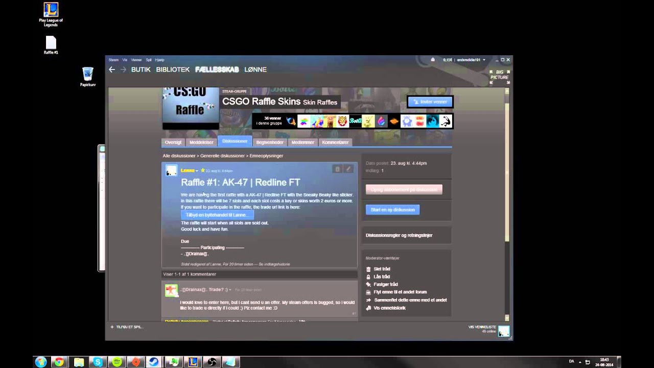Click Flyt emne til et andet forum
Screen dimensions: 654x368
click(x=396, y=292)
